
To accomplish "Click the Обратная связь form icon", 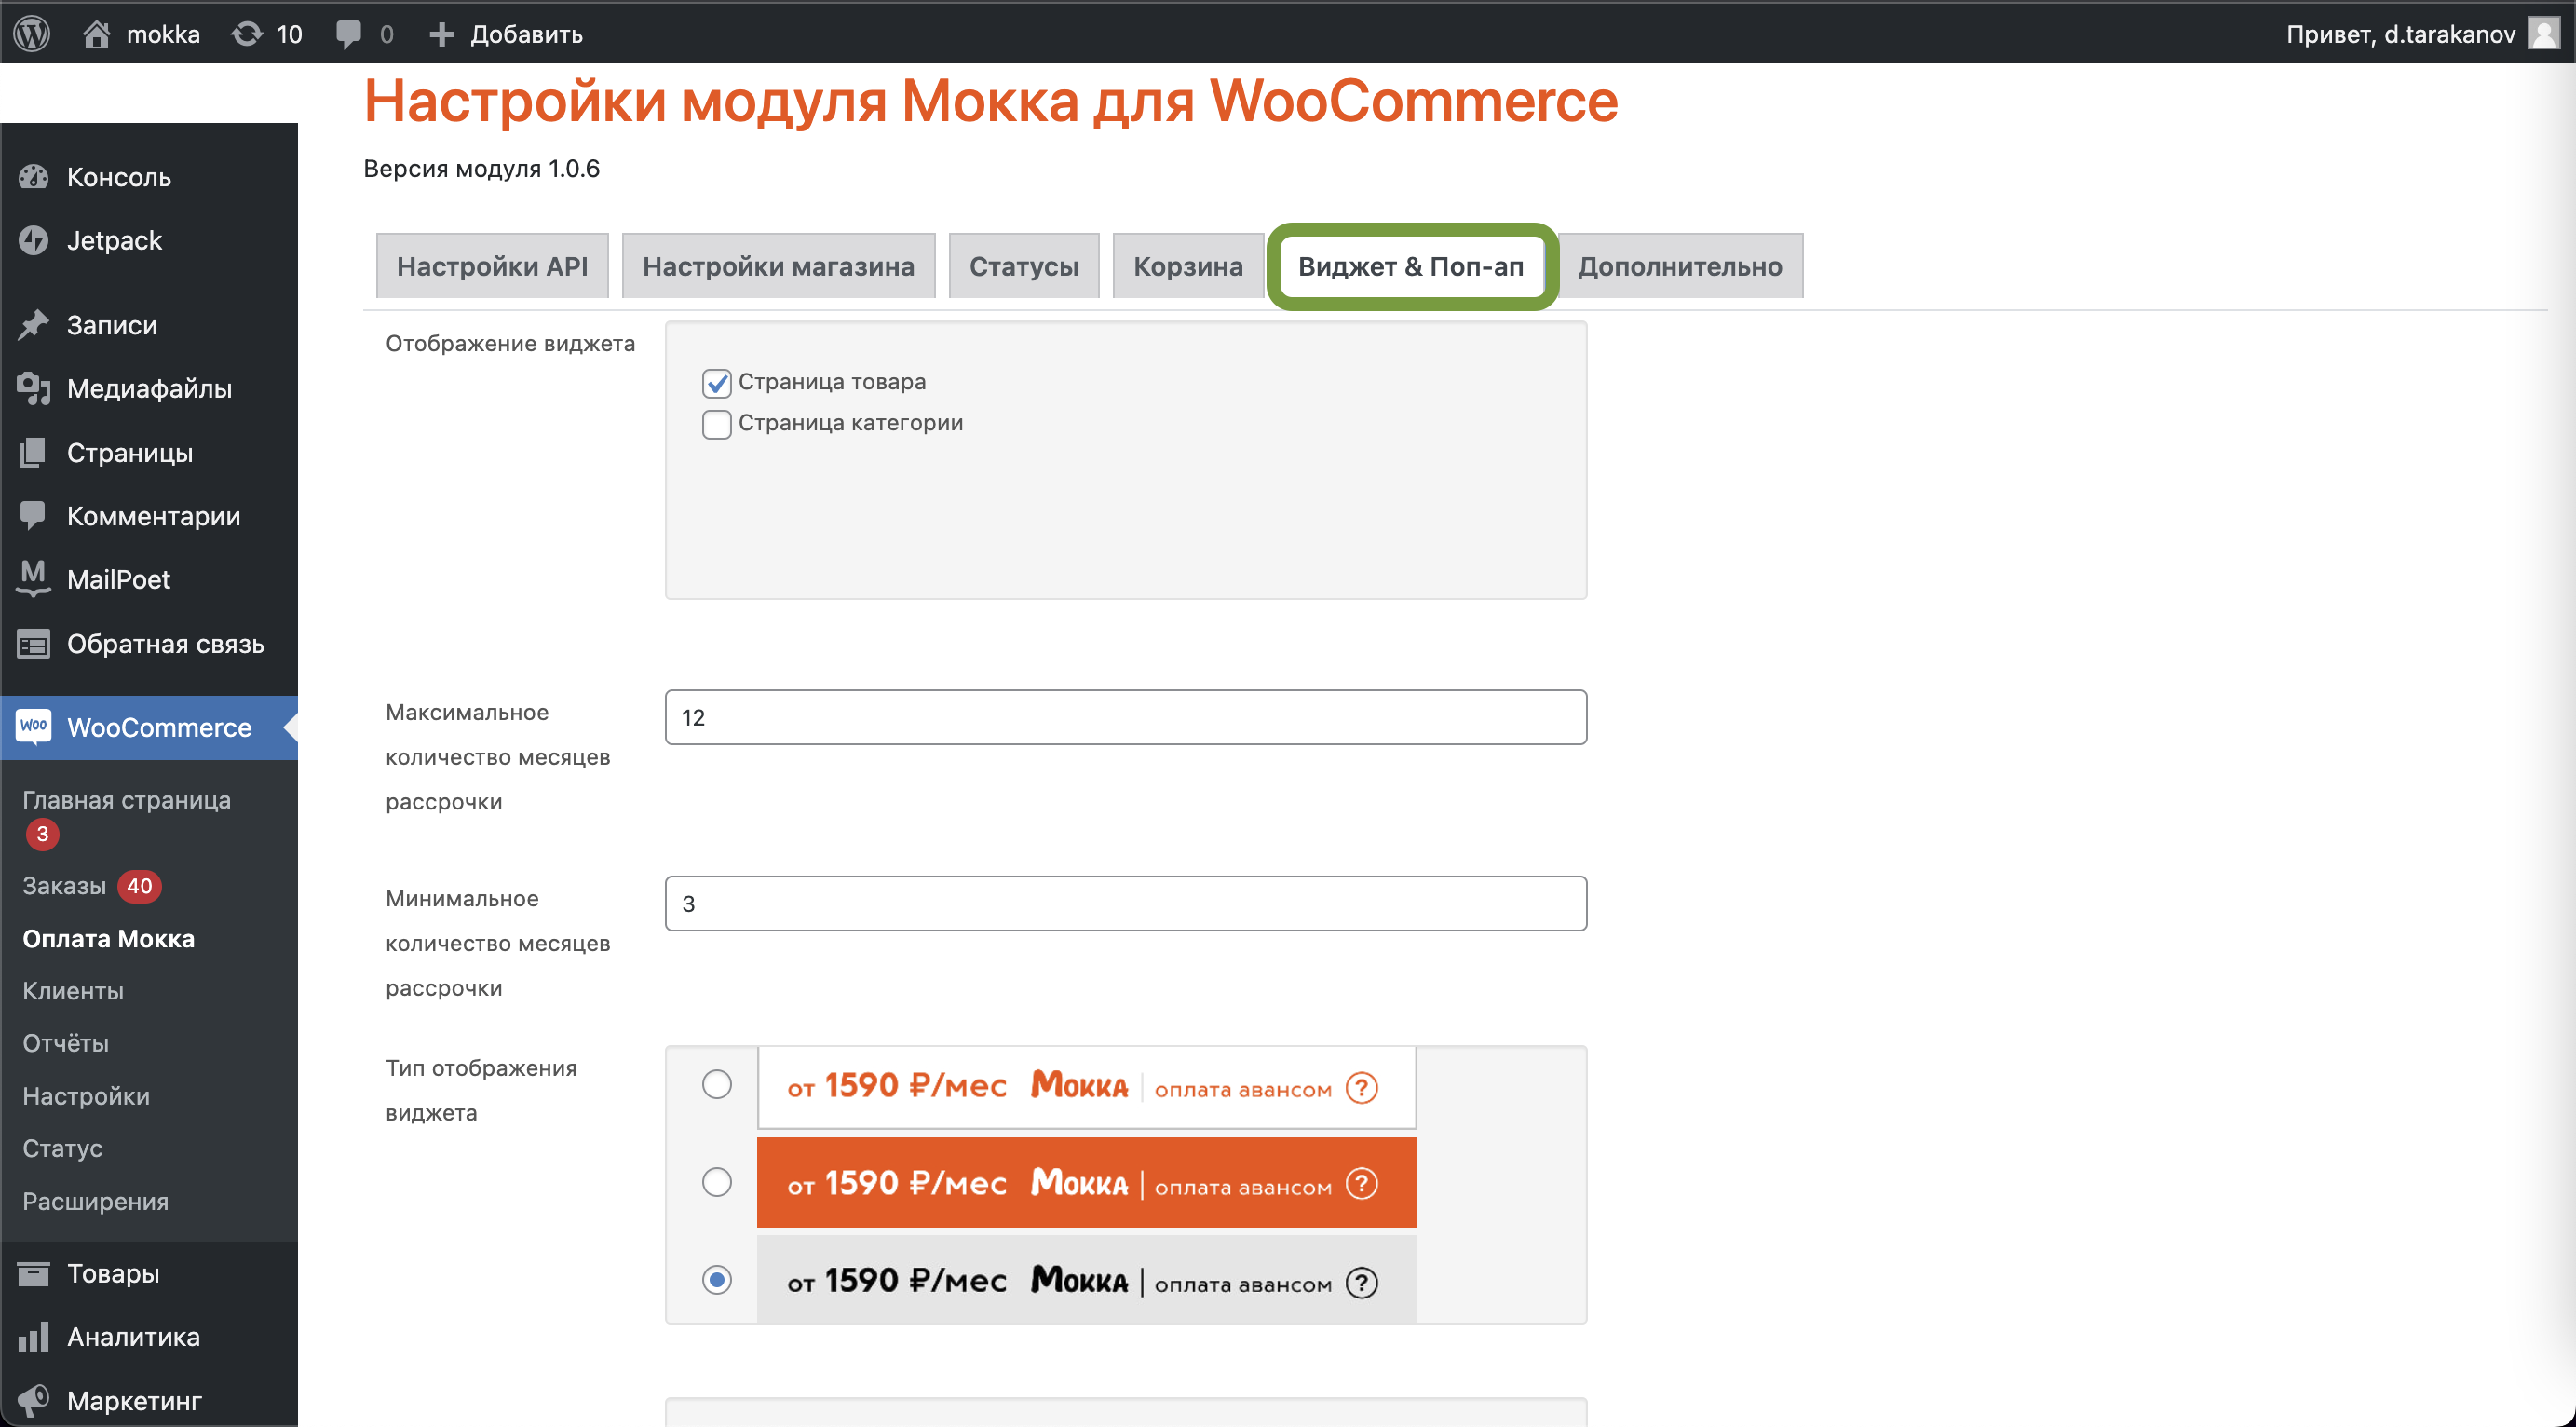I will pos(34,644).
